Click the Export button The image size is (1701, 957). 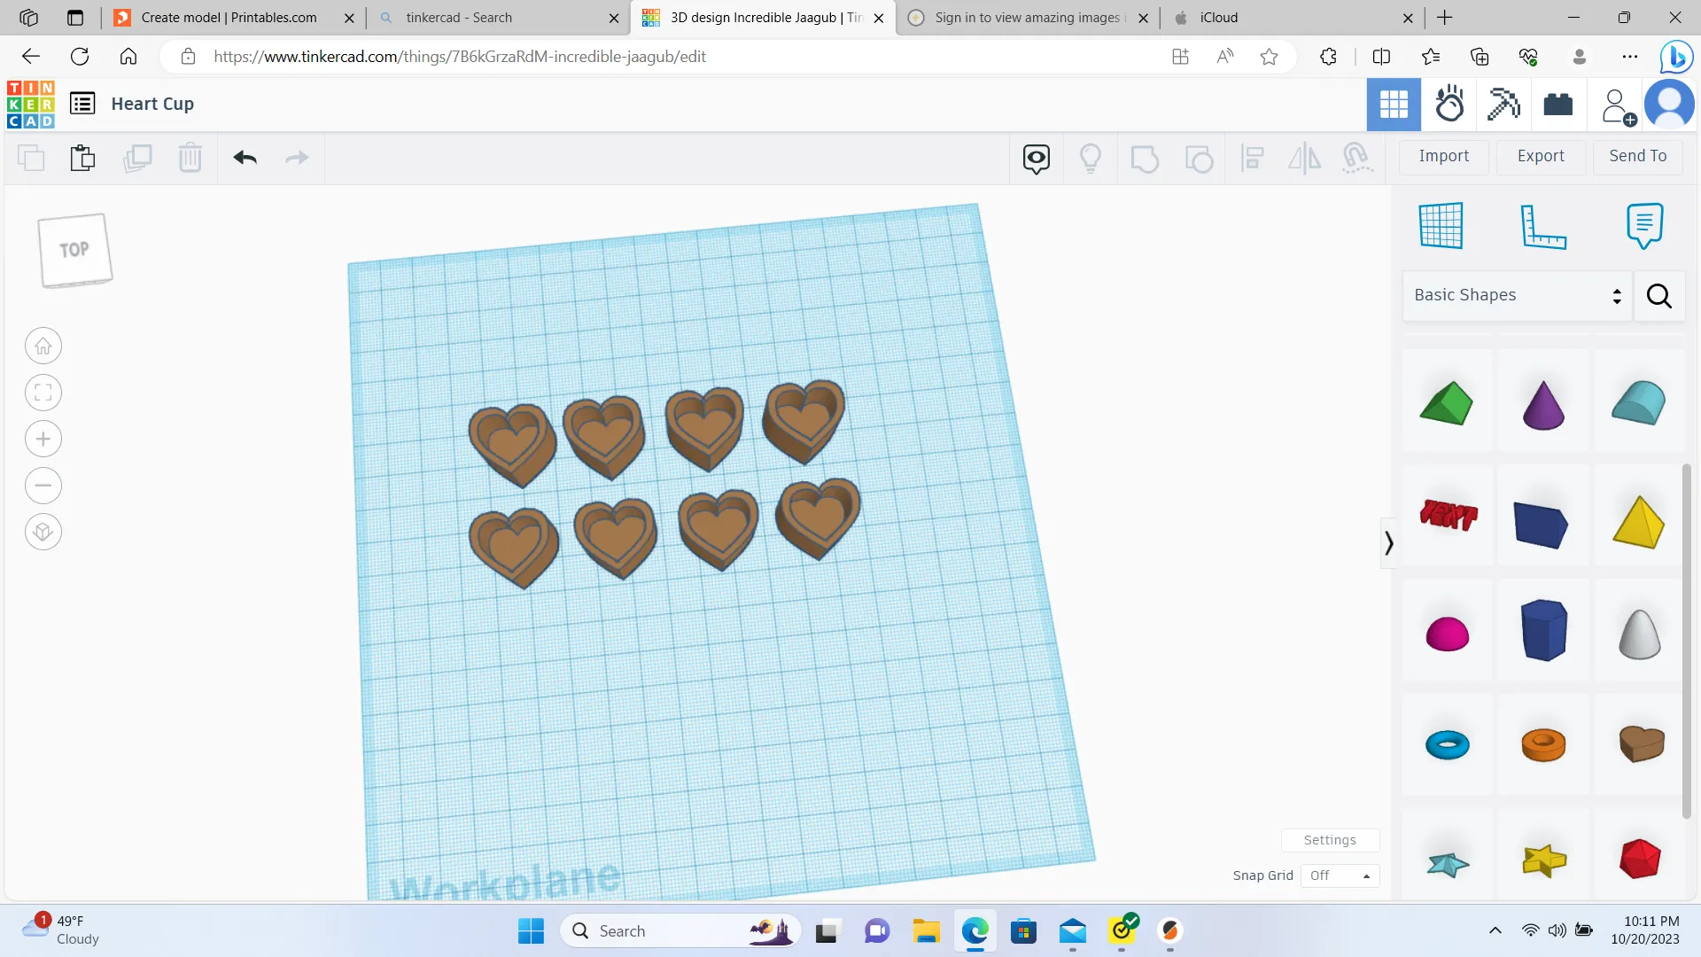[x=1541, y=156]
